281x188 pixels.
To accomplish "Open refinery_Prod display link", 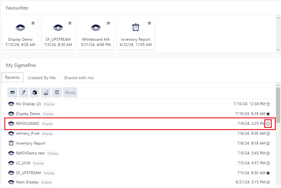I will point(28,133).
